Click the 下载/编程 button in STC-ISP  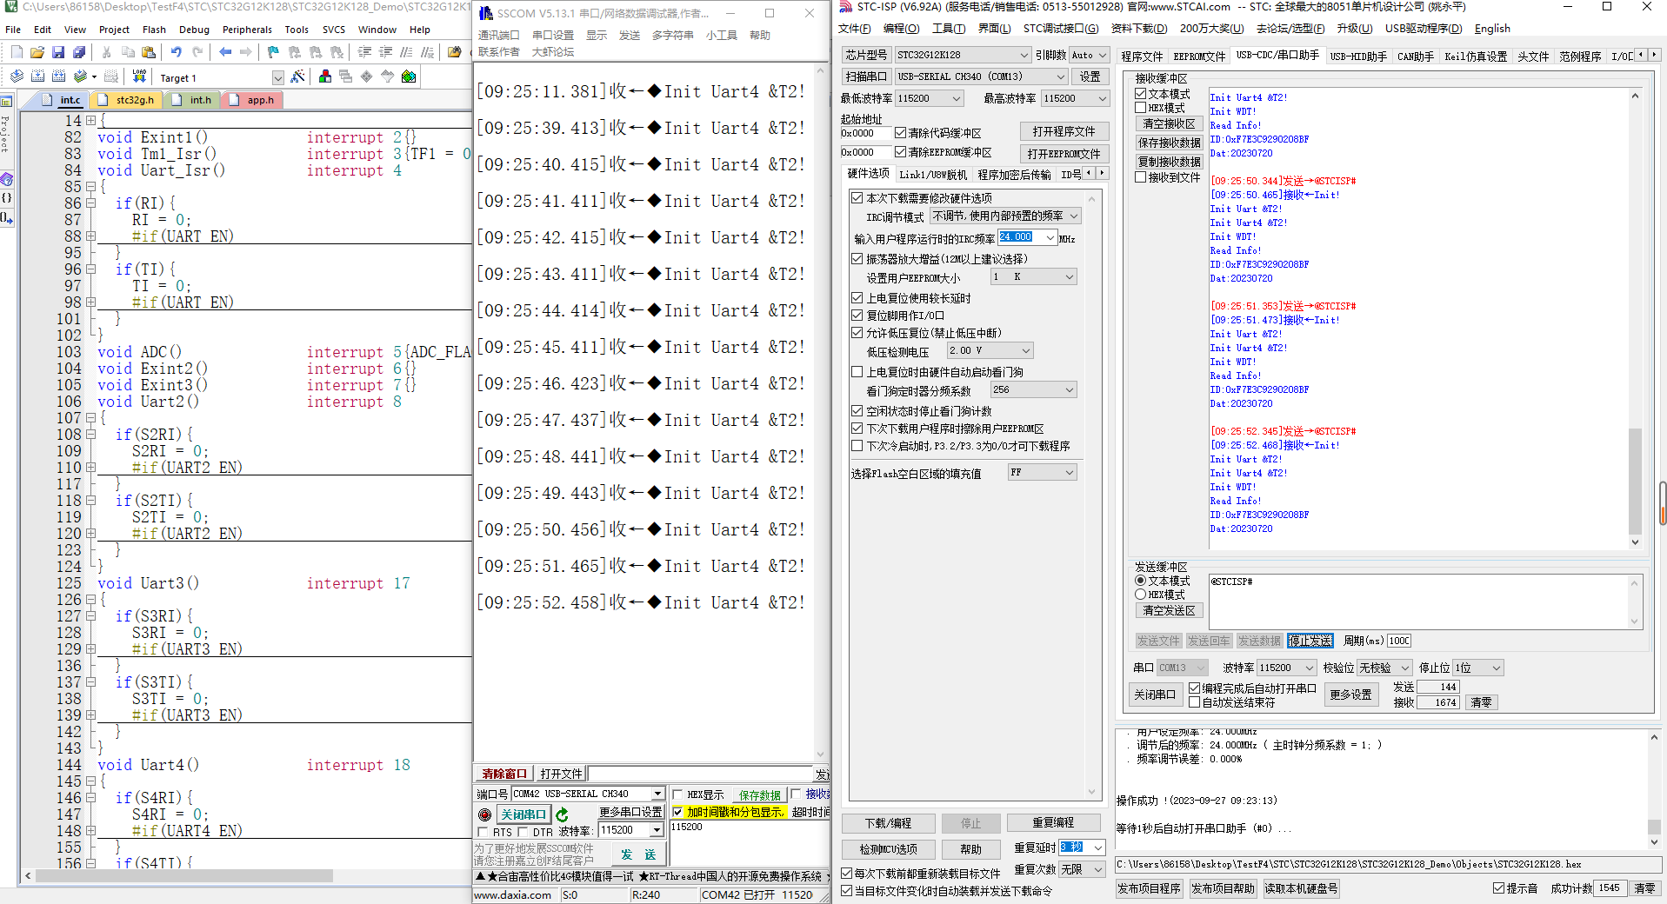(x=888, y=823)
